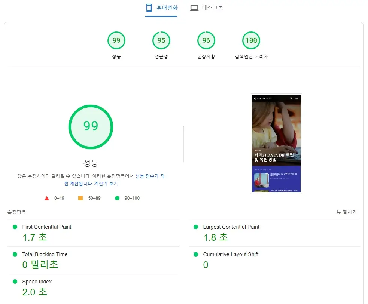Screen dimensions: 368x304
Task: Click the green dot beside Cumulative Layout Shift
Action: [196, 254]
